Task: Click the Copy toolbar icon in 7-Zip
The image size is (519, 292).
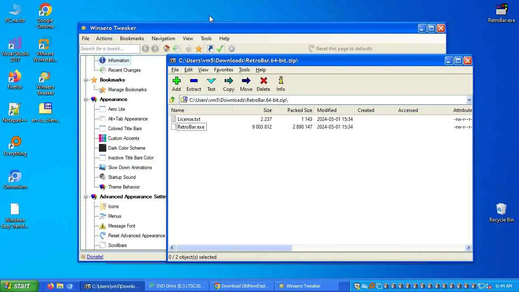Action: (x=229, y=84)
